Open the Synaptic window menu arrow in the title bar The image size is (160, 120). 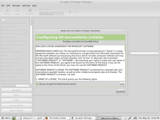[x=2, y=2]
